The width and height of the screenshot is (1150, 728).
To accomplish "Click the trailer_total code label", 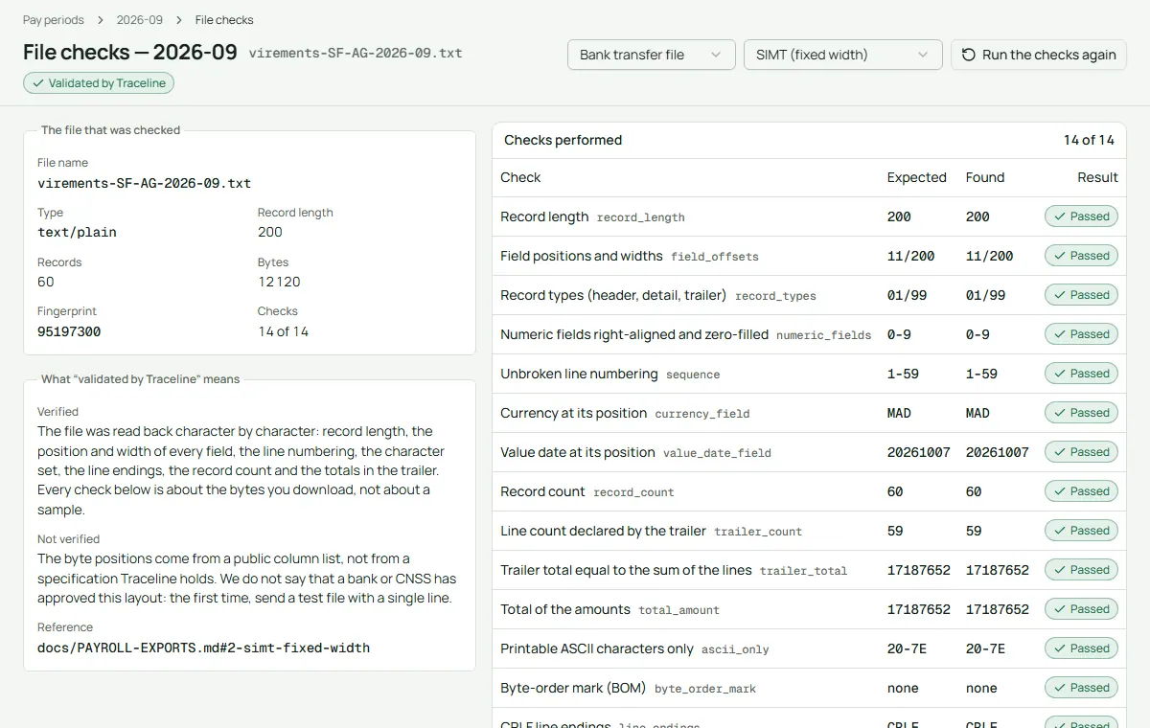I will (x=804, y=571).
